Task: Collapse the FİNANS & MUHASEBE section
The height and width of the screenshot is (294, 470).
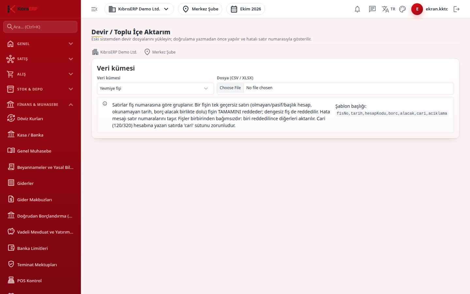Action: [40, 105]
